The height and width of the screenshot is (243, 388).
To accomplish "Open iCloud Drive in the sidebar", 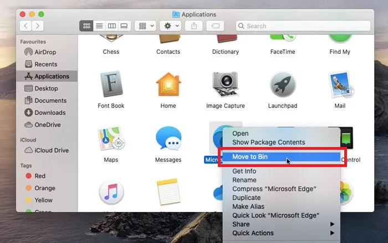I will pos(46,150).
